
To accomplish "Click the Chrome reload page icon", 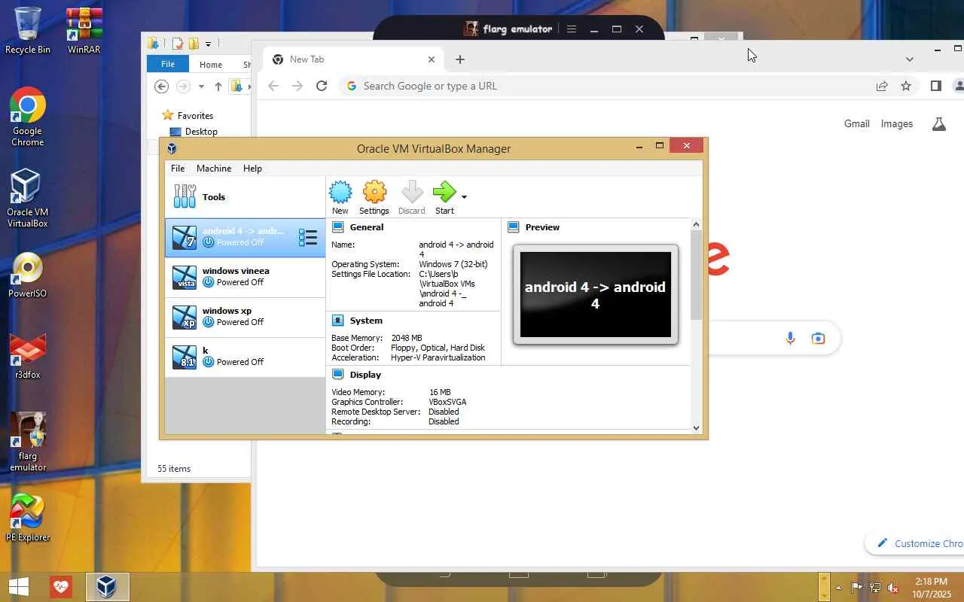I will 322,86.
